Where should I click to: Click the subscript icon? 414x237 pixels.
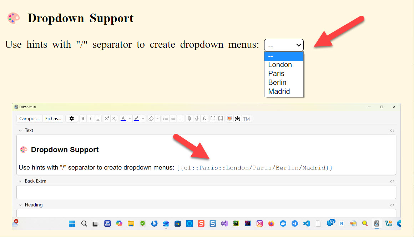(114, 118)
